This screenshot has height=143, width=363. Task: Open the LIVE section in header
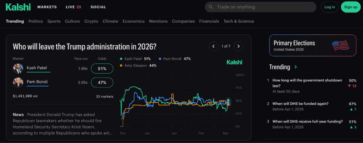pos(73,7)
